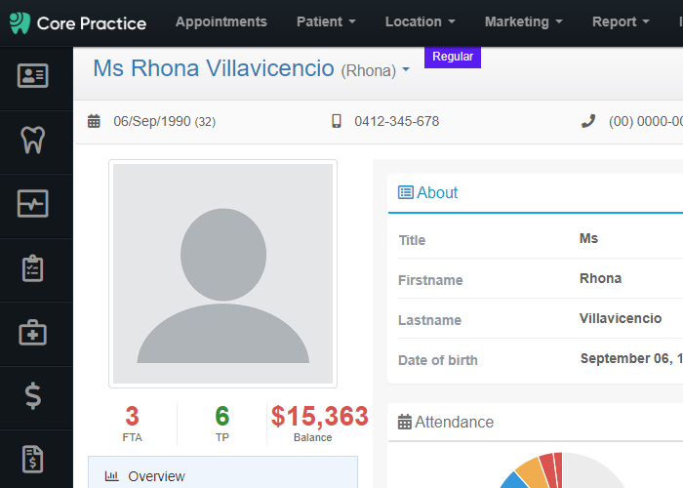This screenshot has width=683, height=488.
Task: Click the Firstname value Rhona
Action: [x=600, y=278]
